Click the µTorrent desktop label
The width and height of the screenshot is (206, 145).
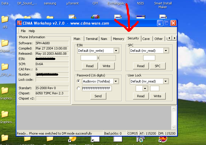click(72, 3)
